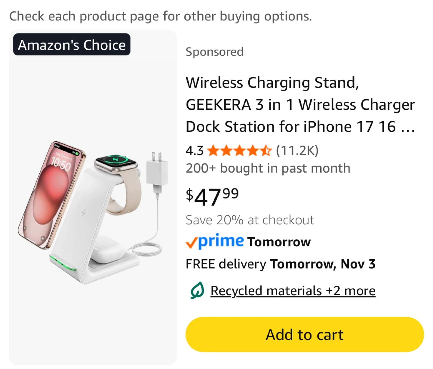Click the orange star rating icons

pos(239,150)
